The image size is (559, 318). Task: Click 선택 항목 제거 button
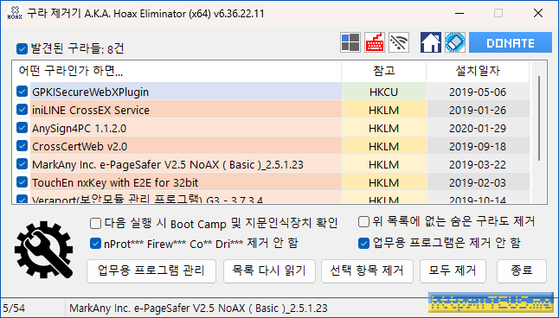pos(367,271)
